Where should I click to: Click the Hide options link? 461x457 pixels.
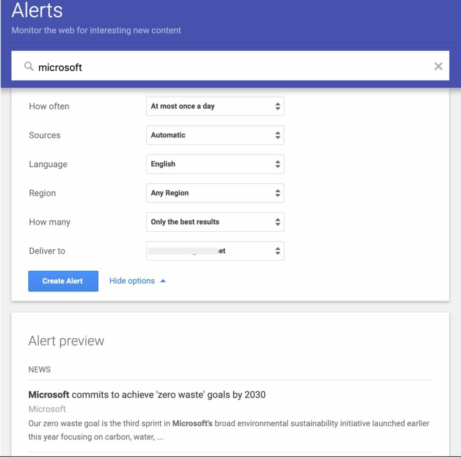coord(132,281)
